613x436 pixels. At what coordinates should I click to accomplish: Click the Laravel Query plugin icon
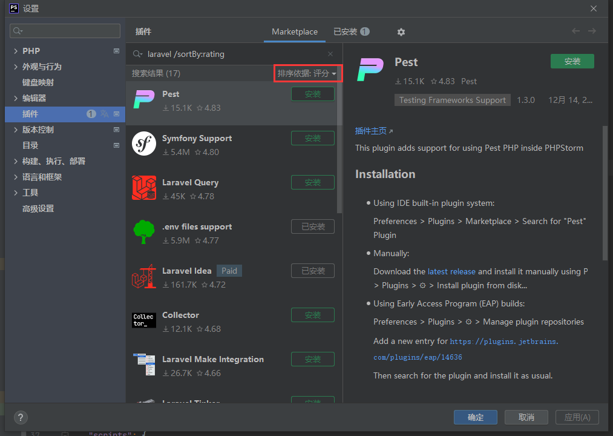click(144, 188)
